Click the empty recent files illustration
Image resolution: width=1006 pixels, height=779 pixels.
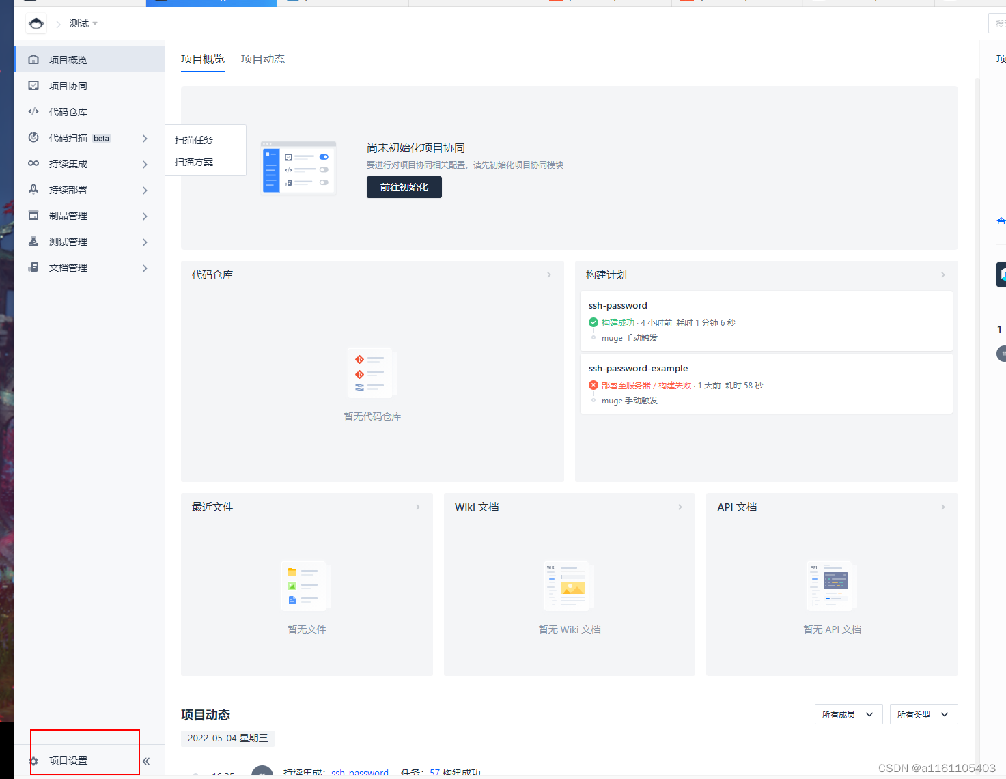pos(307,586)
